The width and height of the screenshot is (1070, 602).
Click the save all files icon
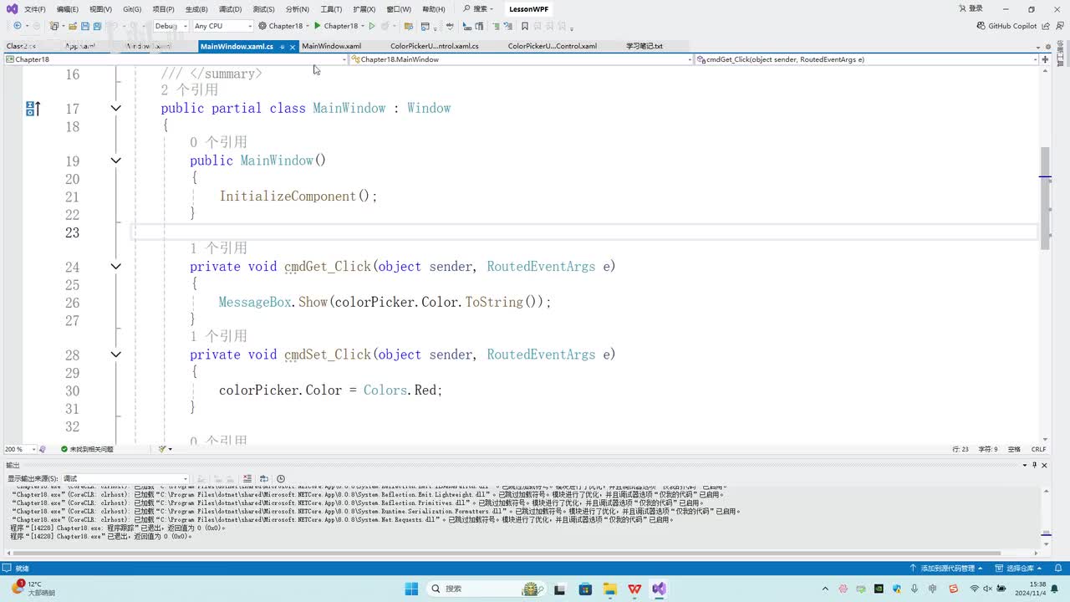point(97,26)
